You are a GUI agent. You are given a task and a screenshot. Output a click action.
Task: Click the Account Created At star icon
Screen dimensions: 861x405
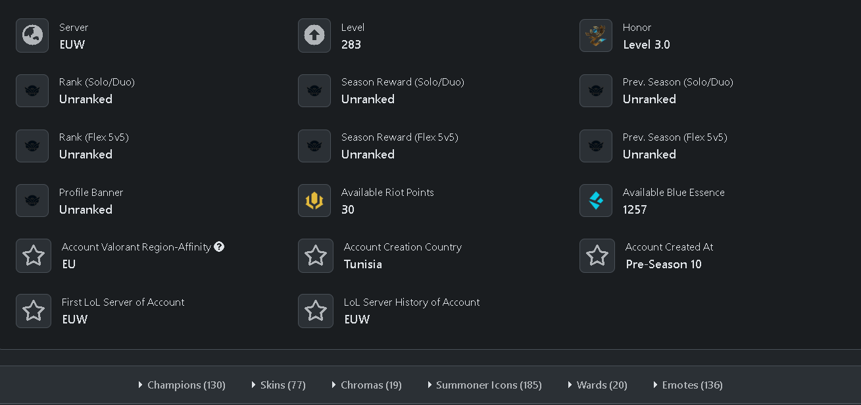coord(597,256)
